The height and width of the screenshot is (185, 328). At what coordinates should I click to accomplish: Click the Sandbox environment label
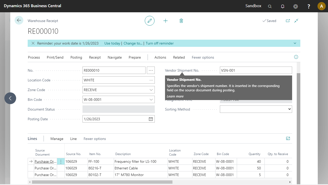(253, 6)
